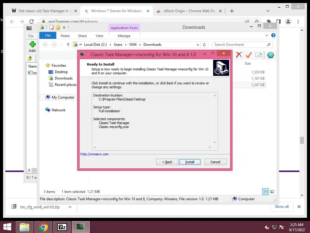This screenshot has width=310, height=233.
Task: Expand download item options chevron in Chrome
Action: point(70,207)
